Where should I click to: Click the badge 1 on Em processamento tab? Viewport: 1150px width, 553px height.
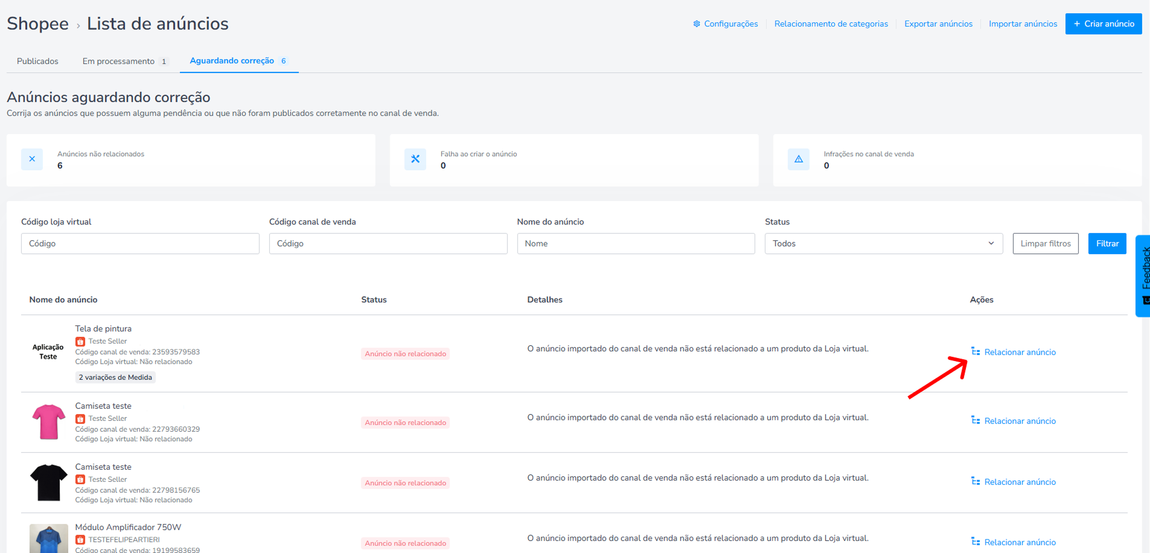[x=164, y=62]
